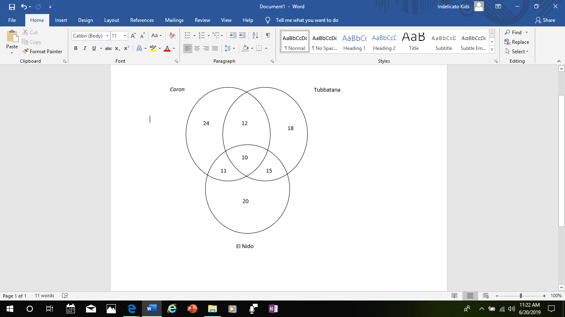Screen dimensions: 565x317
Task: Click the Replace button
Action: (517, 42)
